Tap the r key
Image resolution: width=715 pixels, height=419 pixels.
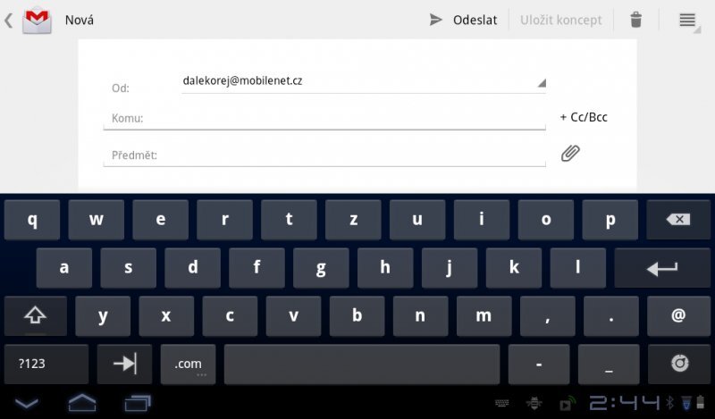click(225, 220)
